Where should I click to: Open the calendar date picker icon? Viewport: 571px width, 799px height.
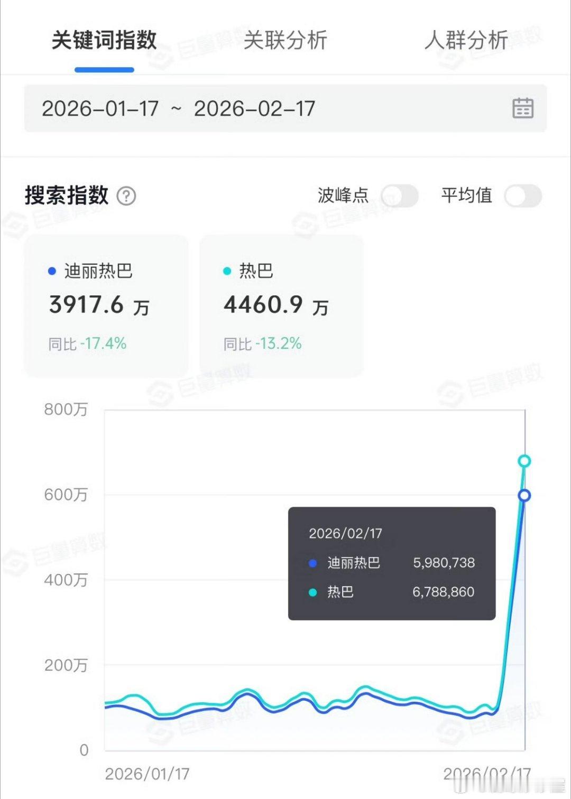click(x=522, y=108)
